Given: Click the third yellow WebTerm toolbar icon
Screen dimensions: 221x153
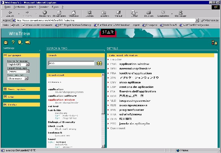Looking at the screenshot, I should [x=20, y=42].
